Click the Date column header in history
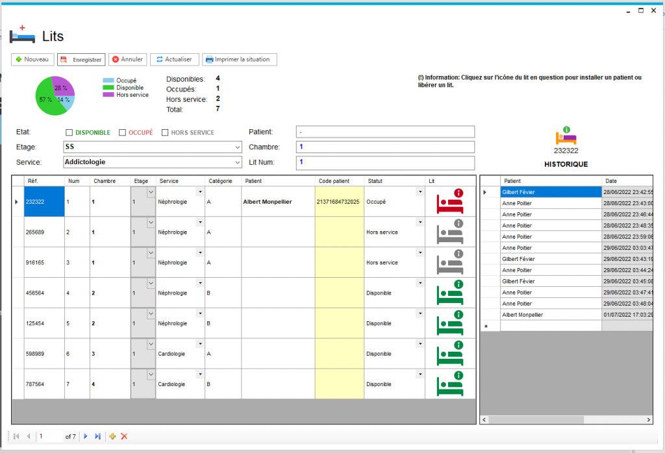This screenshot has height=453, width=665. (x=627, y=180)
